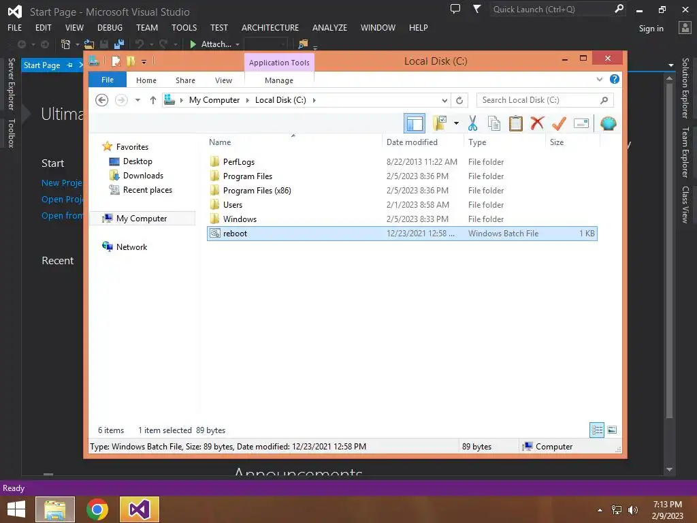Click the Cut scissors icon in Explorer toolbar
The image size is (697, 523).
[472, 124]
